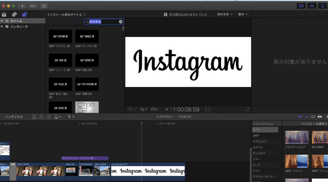Select the ブラー transitions category
Image resolution: width=328 pixels, height=182 pixels.
click(x=265, y=159)
